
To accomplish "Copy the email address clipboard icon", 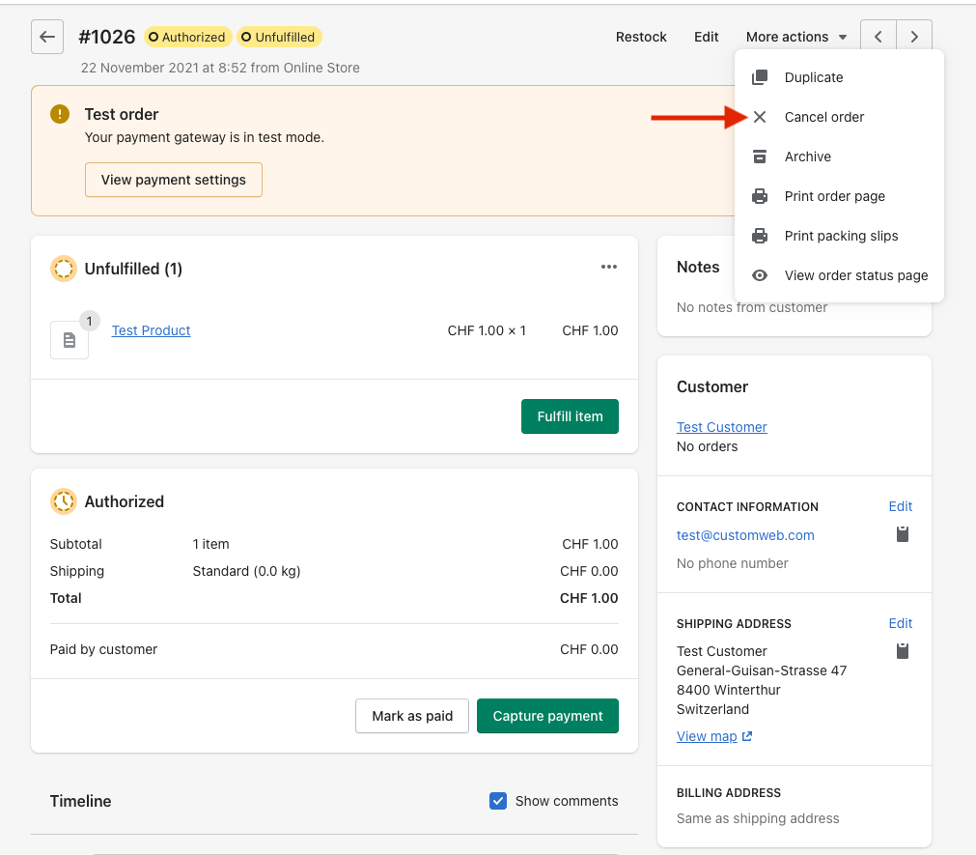I will [903, 534].
